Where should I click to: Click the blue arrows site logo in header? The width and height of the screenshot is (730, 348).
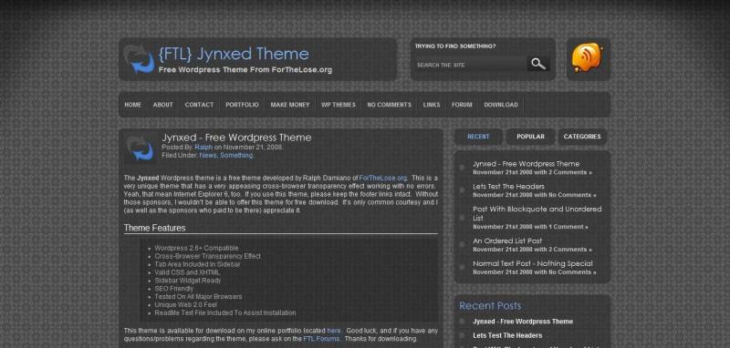[140, 59]
